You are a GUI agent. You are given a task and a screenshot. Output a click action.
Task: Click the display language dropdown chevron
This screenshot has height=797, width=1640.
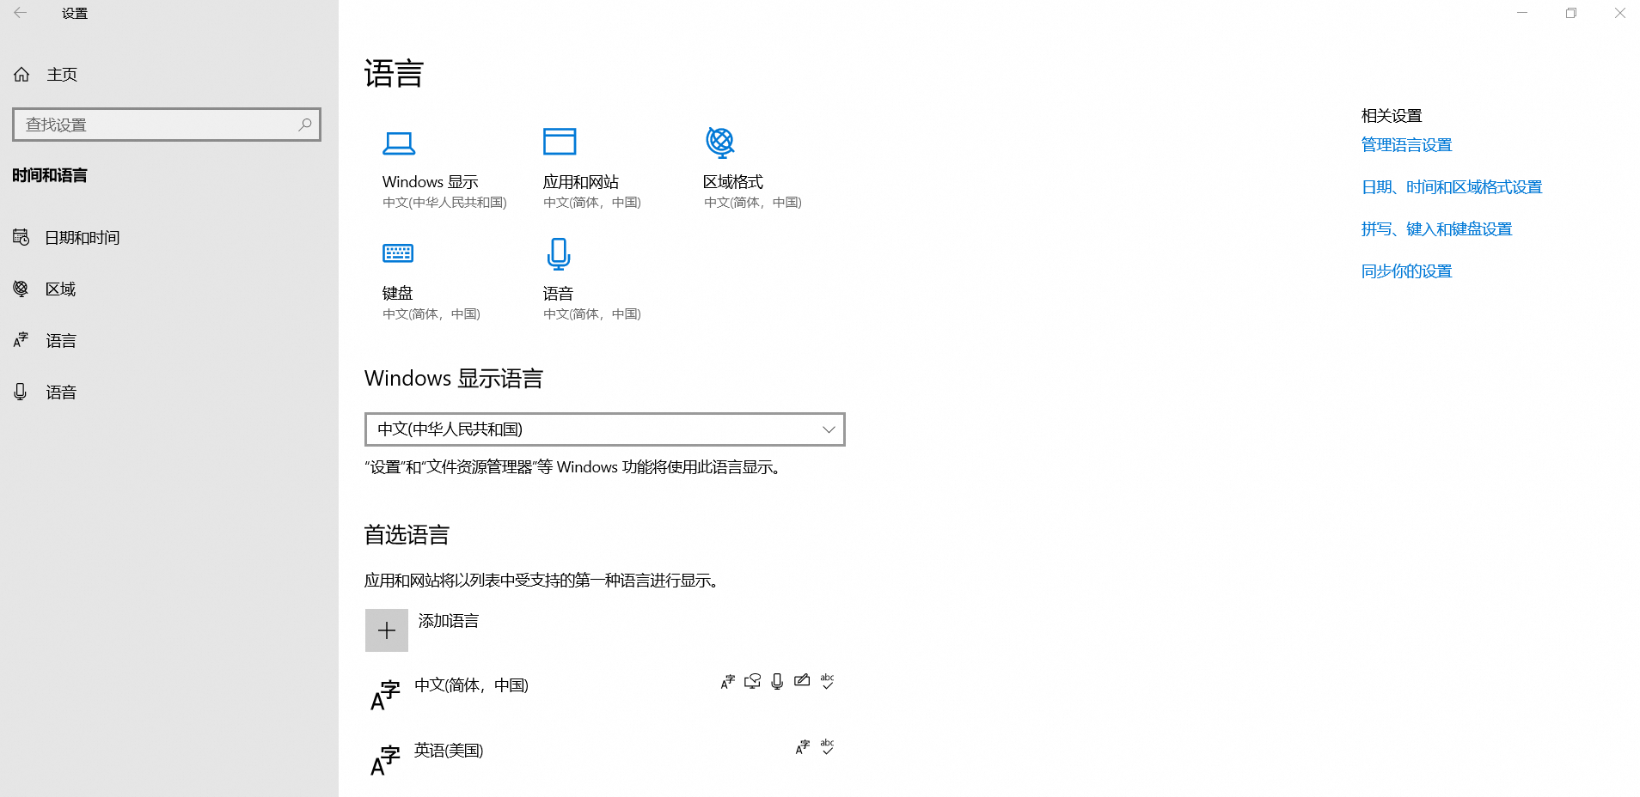click(x=829, y=429)
